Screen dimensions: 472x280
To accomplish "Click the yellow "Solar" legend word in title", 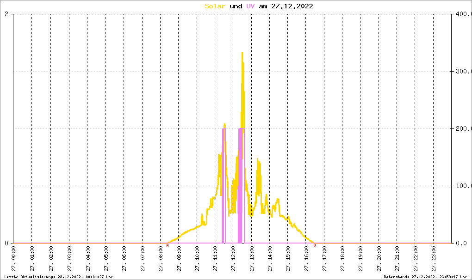I will [x=215, y=6].
